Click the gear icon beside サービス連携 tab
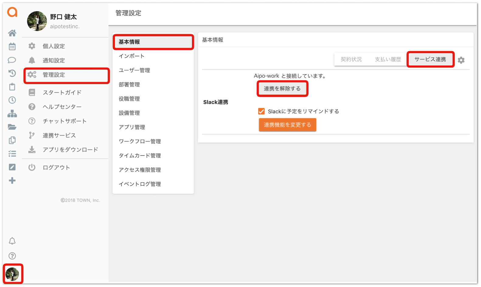This screenshot has width=481, height=287. pos(461,60)
